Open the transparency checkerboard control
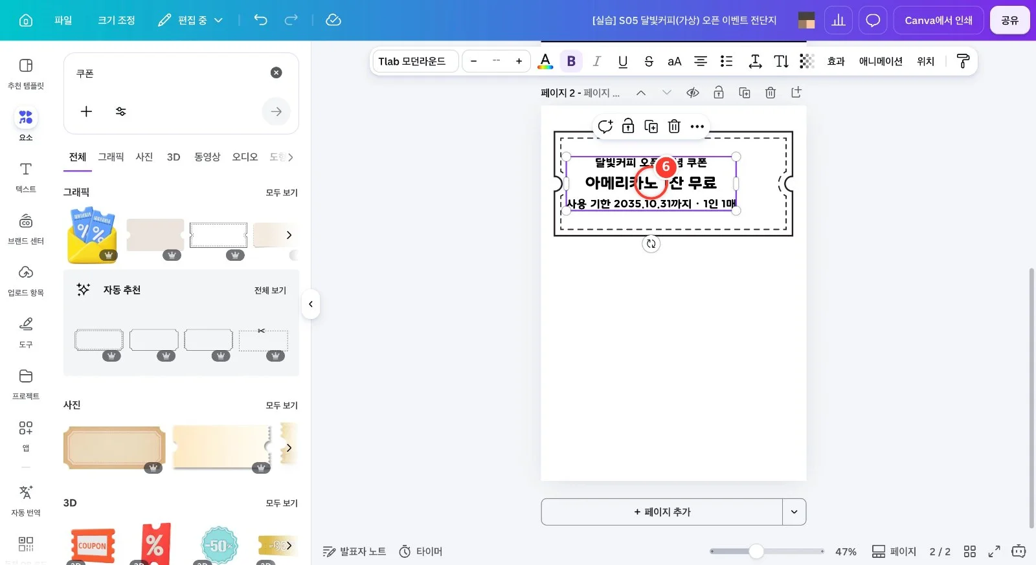The image size is (1036, 565). point(807,61)
